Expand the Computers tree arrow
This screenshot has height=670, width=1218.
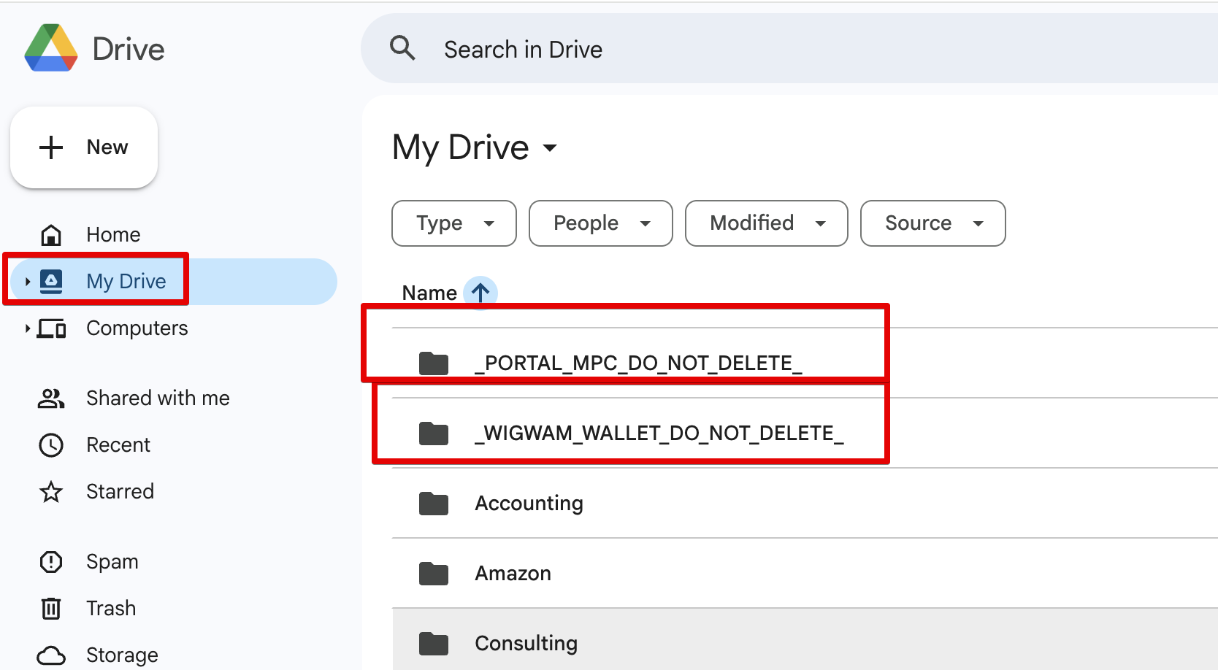coord(27,328)
